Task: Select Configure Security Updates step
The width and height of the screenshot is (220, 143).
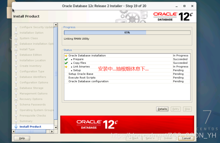Action: pyautogui.click(x=37, y=27)
